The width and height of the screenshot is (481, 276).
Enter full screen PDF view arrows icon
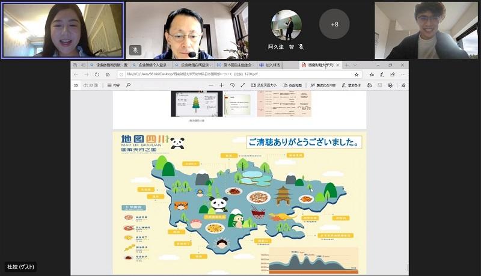tap(243, 85)
